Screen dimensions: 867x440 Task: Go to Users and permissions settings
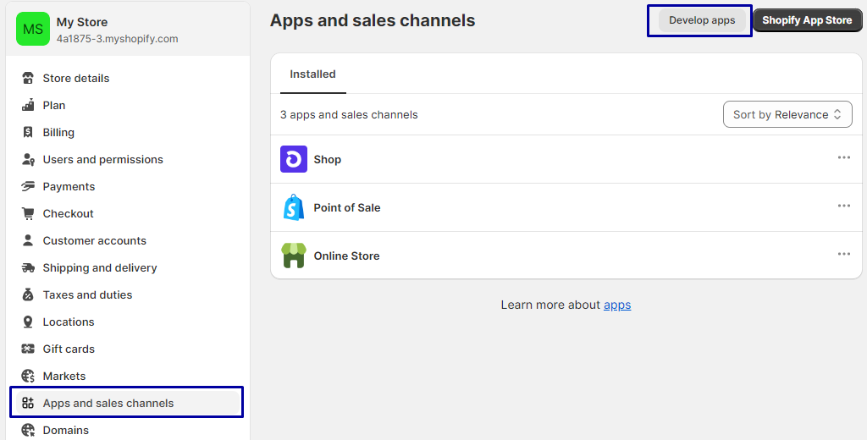click(102, 159)
